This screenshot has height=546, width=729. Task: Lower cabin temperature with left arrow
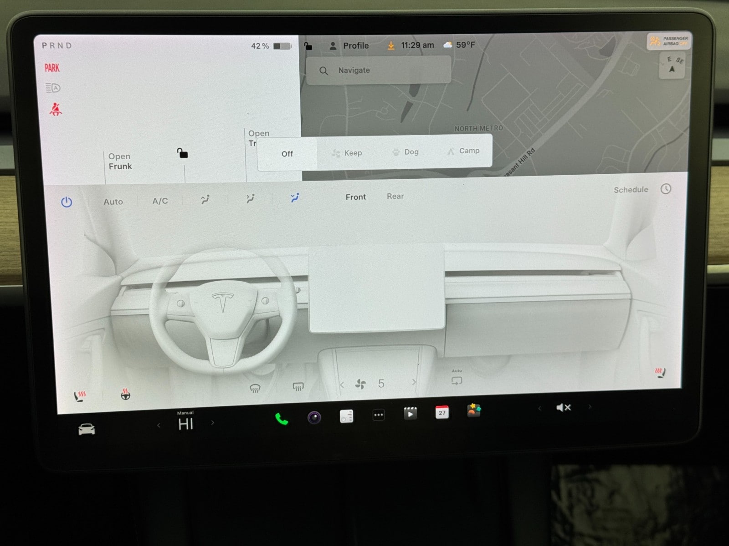[x=159, y=425]
